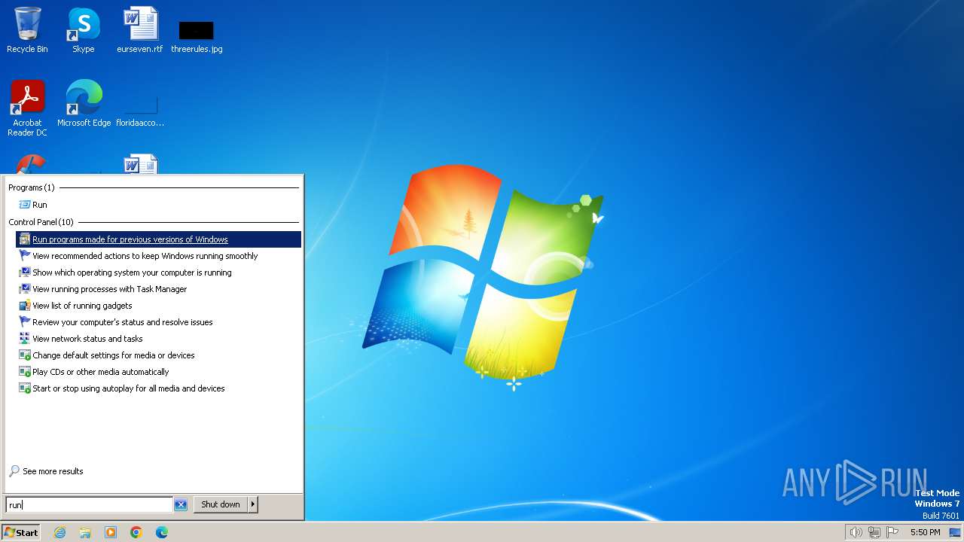
Task: Open Windows Media Player on taskbar
Action: pos(111,532)
